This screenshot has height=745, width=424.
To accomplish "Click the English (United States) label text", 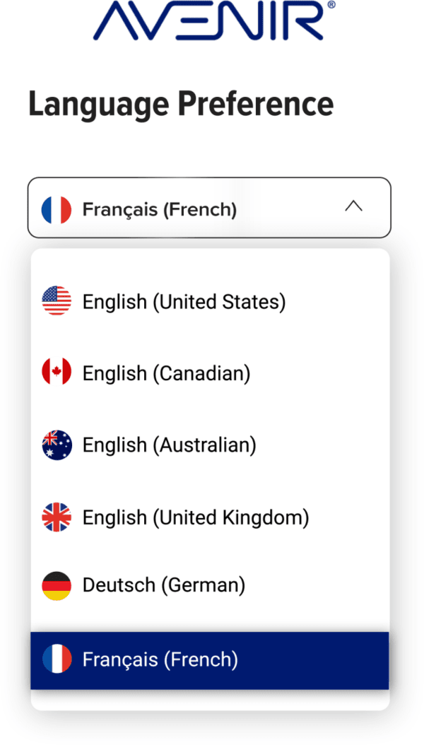I will (184, 302).
